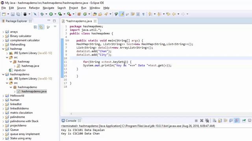
Task: Close the hashmapdemo.java editor tab
Action: coord(95,21)
